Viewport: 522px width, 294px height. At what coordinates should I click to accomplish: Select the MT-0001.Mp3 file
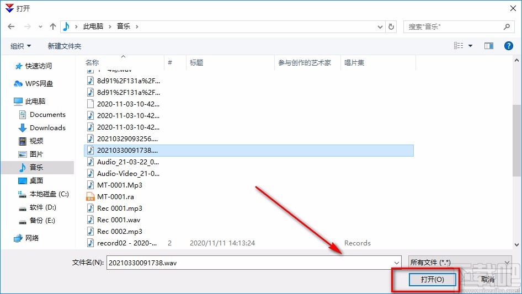click(x=120, y=185)
